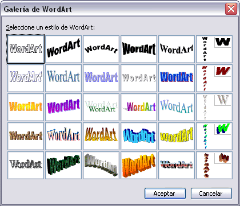Image resolution: width=240 pixels, height=206 pixels.
Task: Choose the green serif reflected WordArt style
Action: tap(101, 107)
